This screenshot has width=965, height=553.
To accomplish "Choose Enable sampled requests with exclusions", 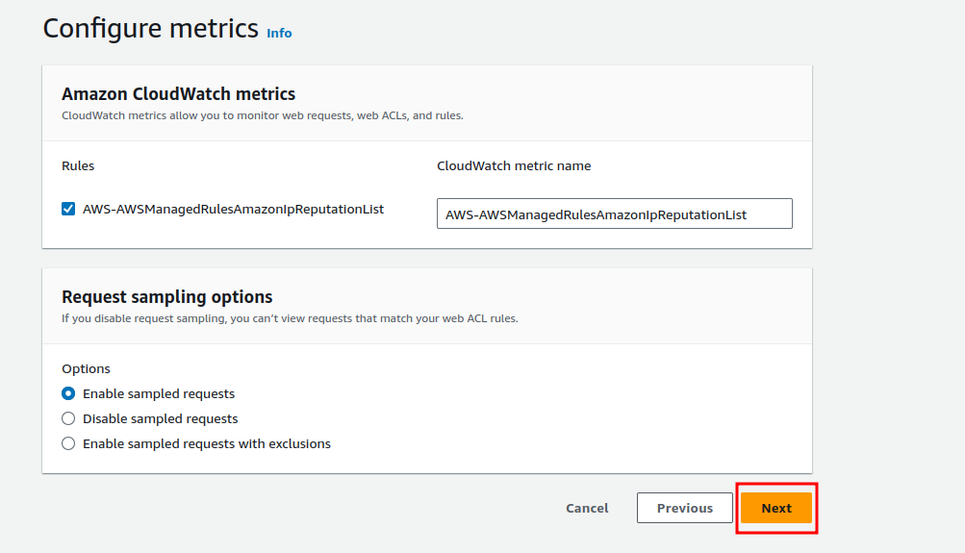I will 68,443.
